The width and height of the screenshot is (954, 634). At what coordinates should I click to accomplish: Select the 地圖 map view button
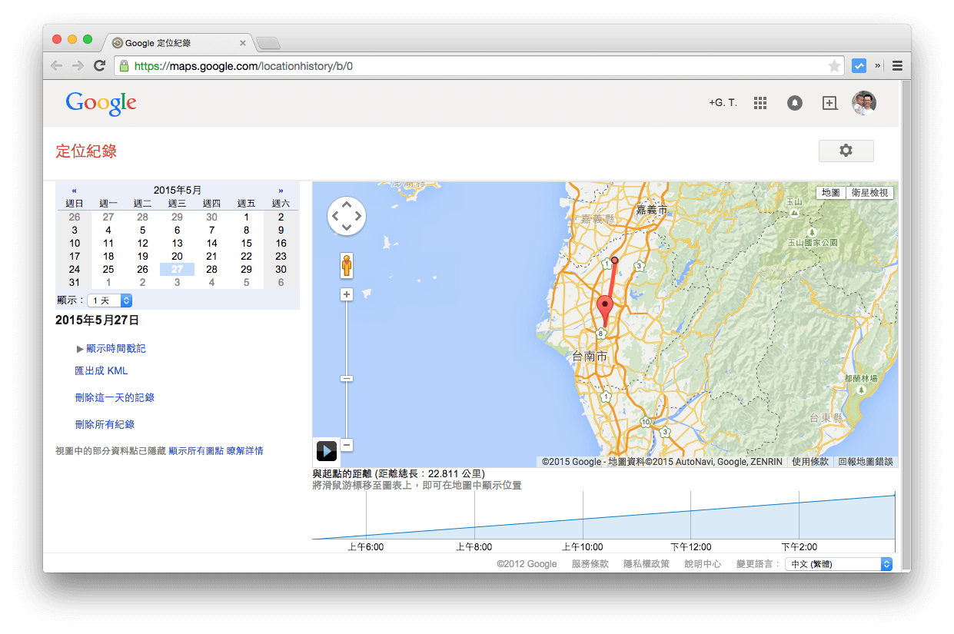(830, 193)
